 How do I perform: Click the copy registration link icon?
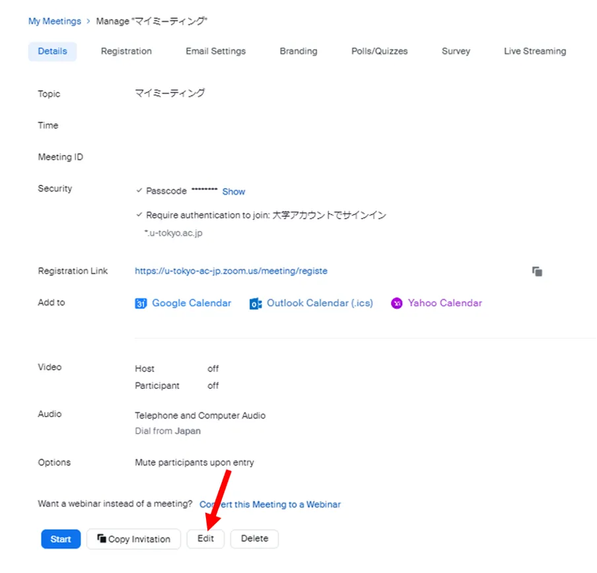click(537, 271)
